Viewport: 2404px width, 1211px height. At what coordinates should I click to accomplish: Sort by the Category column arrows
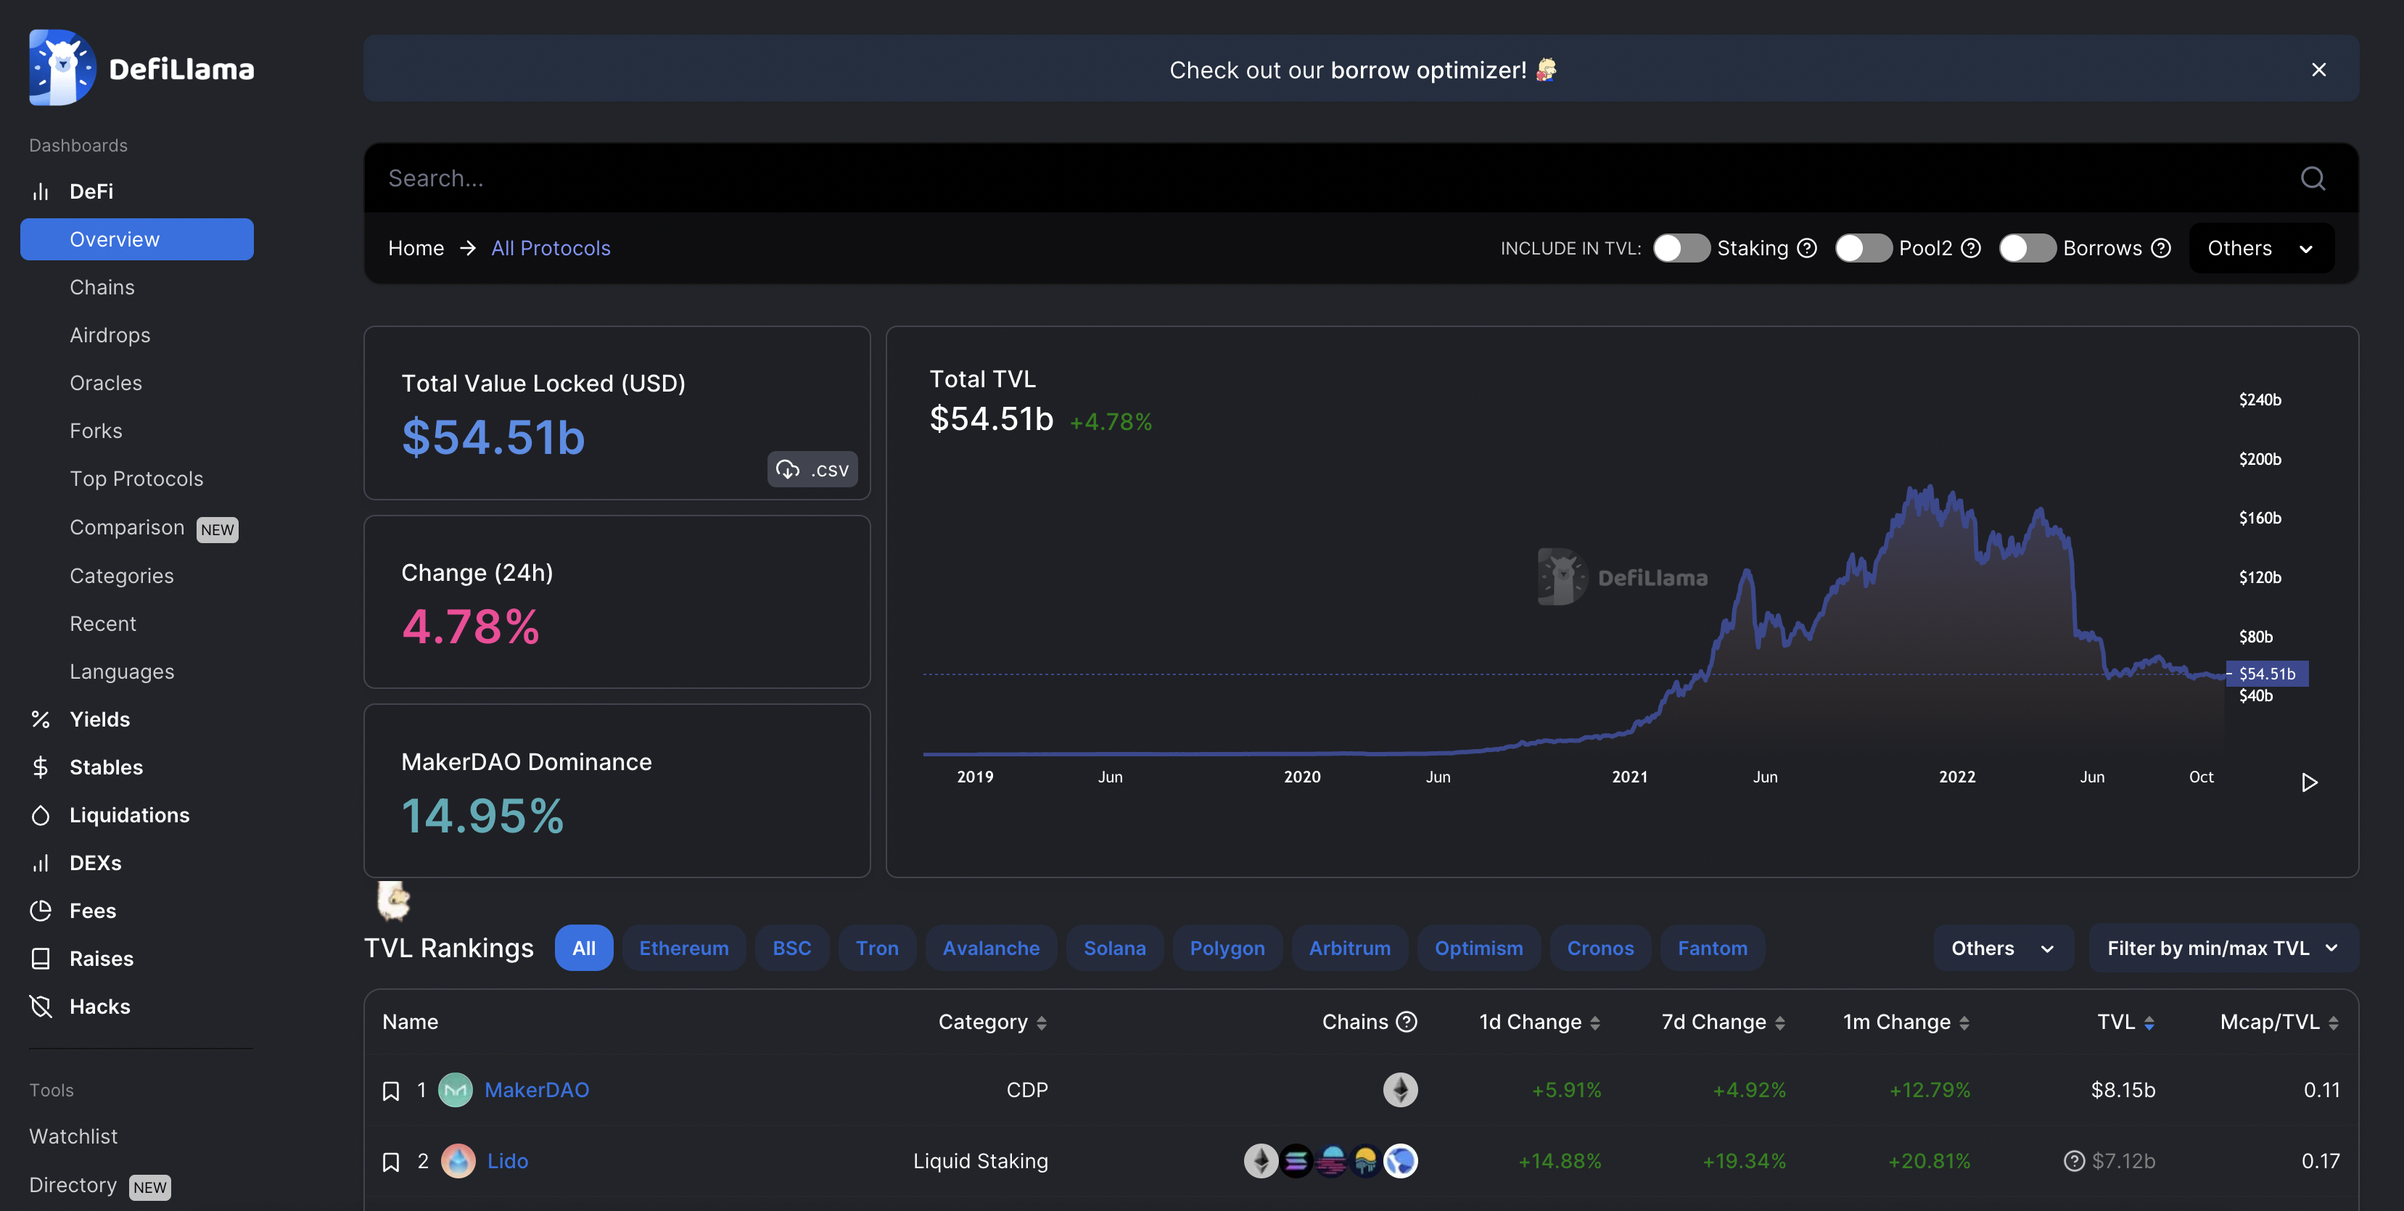point(1042,1022)
